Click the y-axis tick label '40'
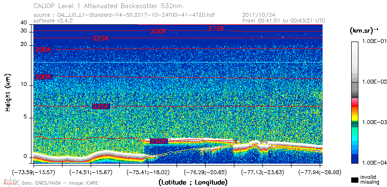 pyautogui.click(x=24, y=23)
